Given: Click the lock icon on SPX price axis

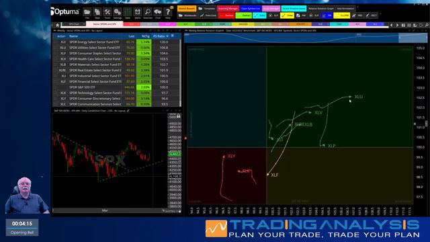Looking at the screenshot, I should tap(178, 116).
